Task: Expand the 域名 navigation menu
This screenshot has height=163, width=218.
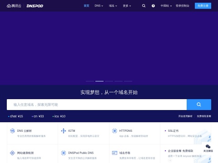Action: pos(113,6)
